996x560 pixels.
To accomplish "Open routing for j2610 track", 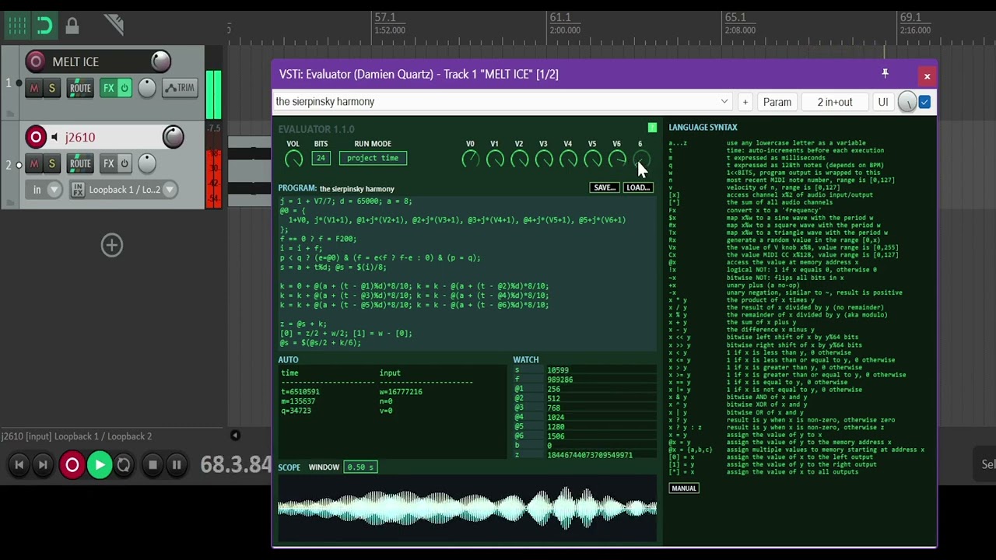I will (80, 163).
